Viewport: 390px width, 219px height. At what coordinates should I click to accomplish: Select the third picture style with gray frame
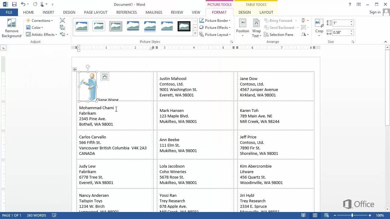[116, 26]
